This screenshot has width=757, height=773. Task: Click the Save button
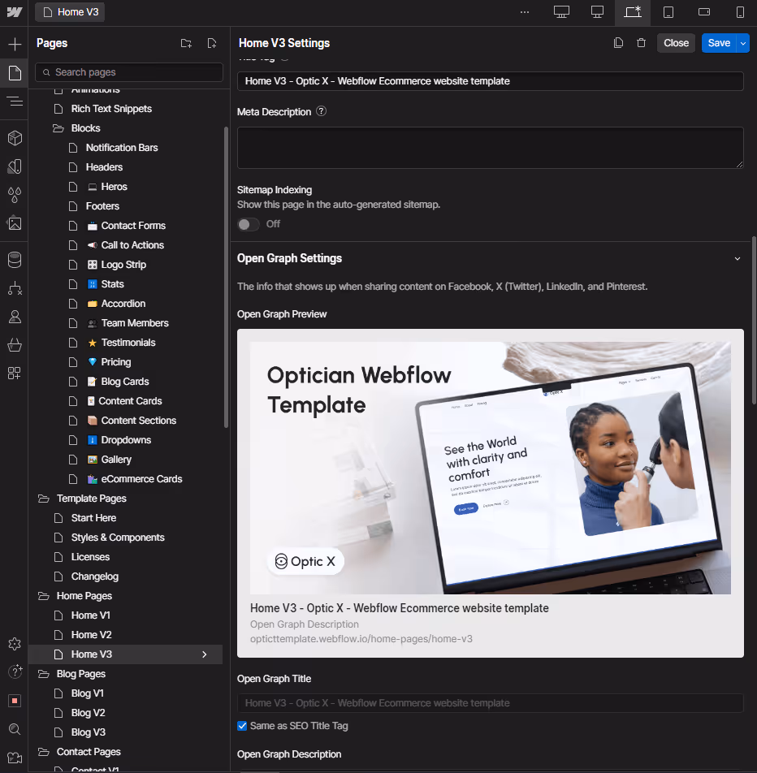718,42
